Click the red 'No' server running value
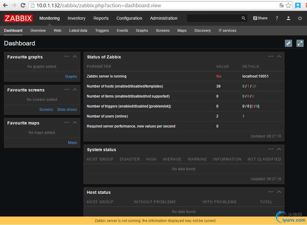Screen dimensions: 307x225 [x=219, y=76]
